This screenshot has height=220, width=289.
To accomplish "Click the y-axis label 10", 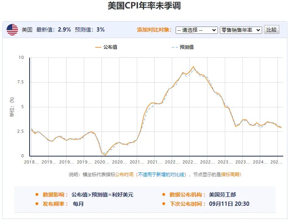I will tap(21, 57).
